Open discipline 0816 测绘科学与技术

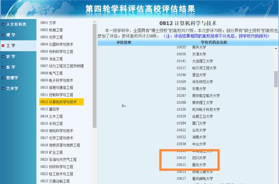click(57, 131)
